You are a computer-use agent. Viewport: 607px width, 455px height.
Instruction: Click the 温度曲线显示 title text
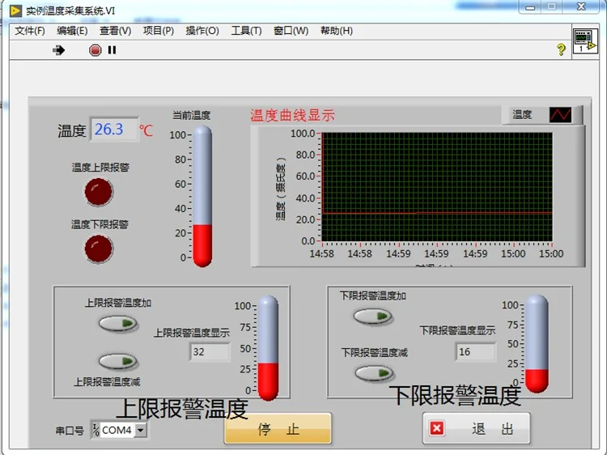click(292, 116)
